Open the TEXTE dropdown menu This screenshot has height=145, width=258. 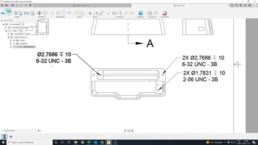pyautogui.click(x=95, y=17)
